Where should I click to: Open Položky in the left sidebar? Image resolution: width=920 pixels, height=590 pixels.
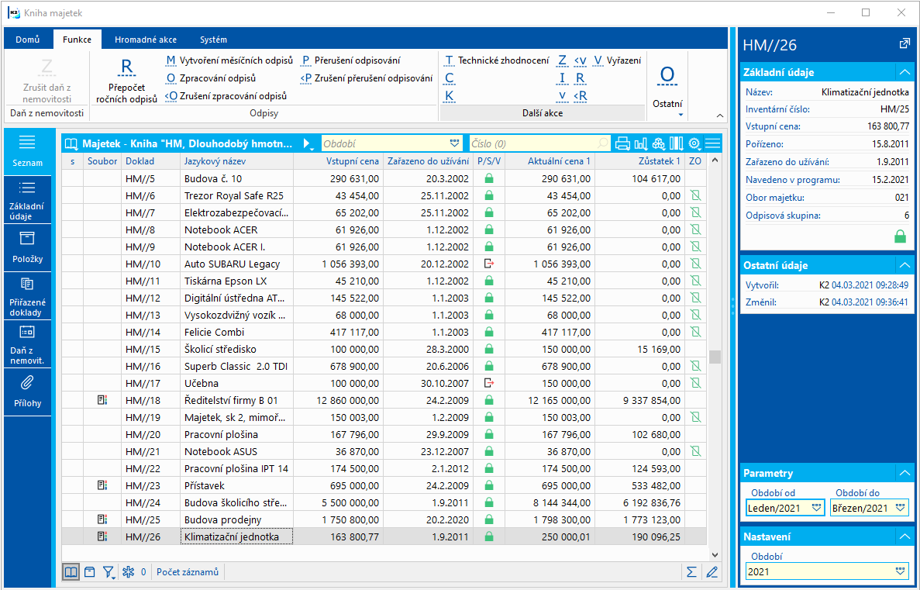[27, 247]
